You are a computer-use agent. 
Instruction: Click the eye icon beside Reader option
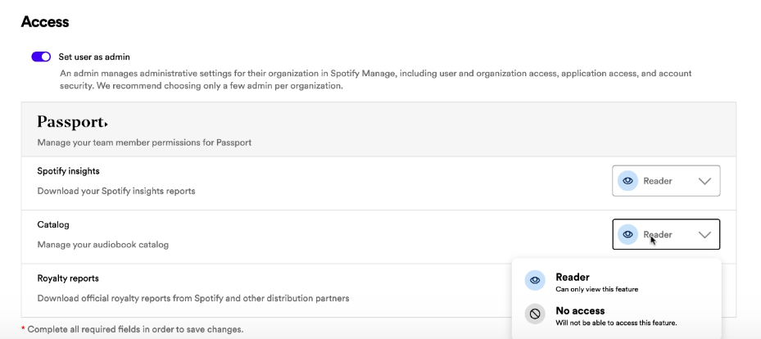coord(535,281)
